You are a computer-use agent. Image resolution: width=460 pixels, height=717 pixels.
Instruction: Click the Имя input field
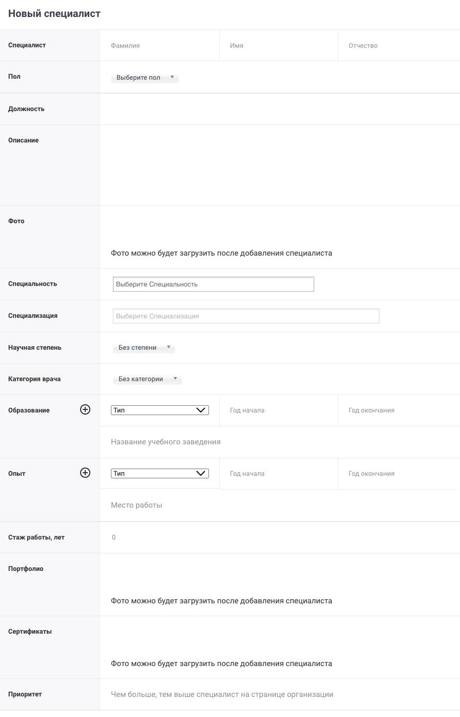(x=278, y=46)
